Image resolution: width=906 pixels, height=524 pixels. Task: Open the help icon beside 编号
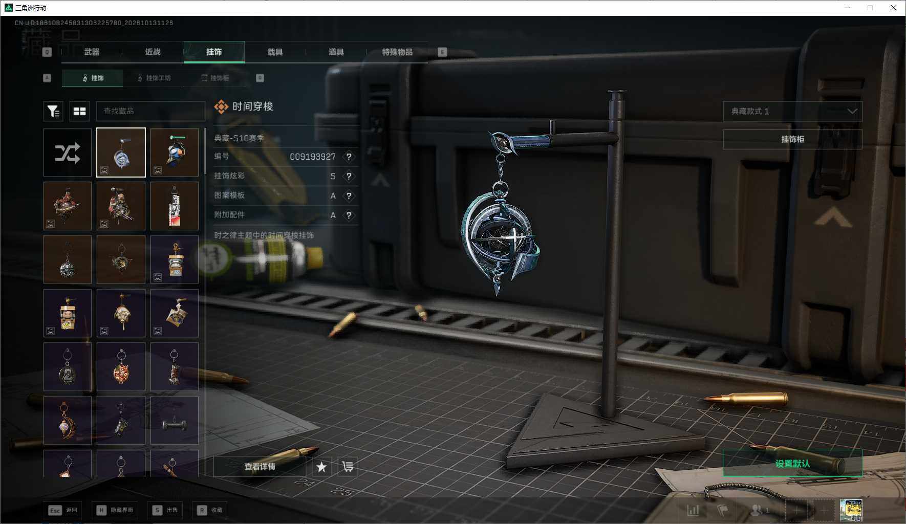coord(349,157)
